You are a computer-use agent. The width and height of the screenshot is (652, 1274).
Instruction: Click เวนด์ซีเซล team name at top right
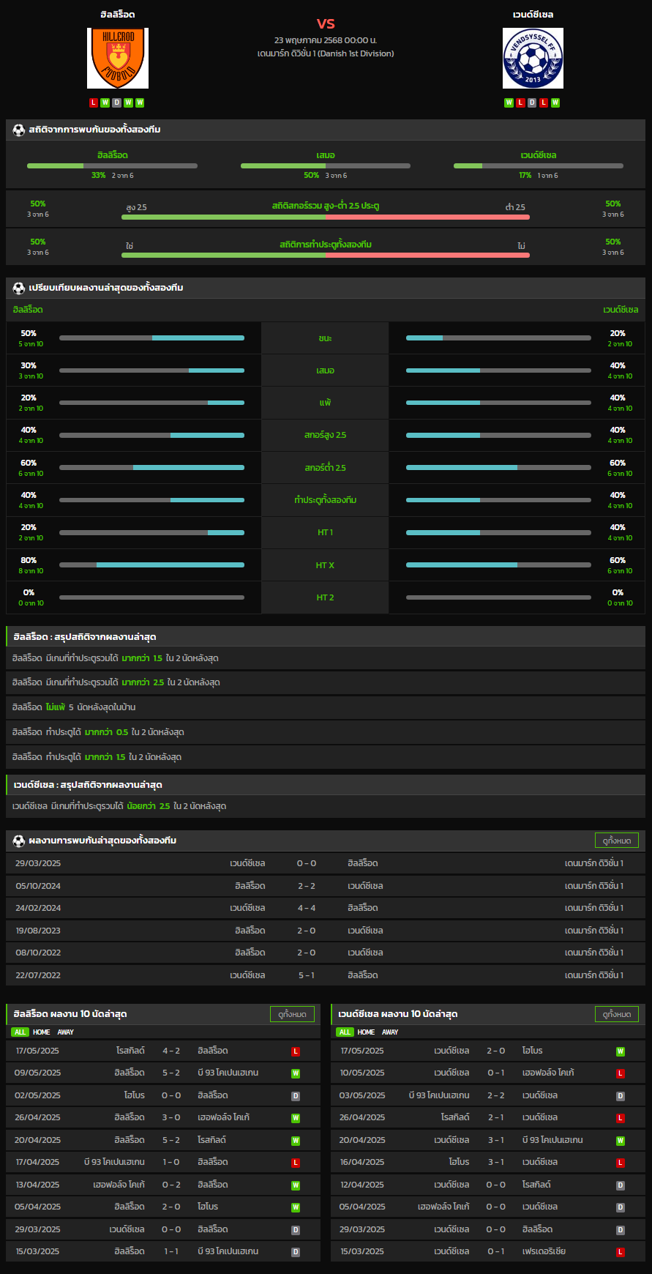coord(533,15)
